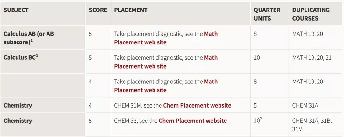Select the Chemistry cell in the score 5 row
This screenshot has height=137, width=344.
pos(18,121)
